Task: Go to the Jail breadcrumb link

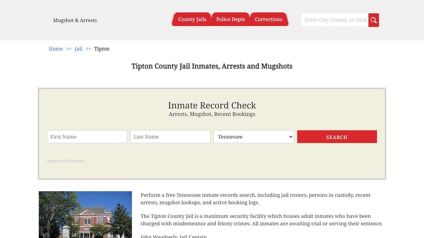Action: pos(79,49)
